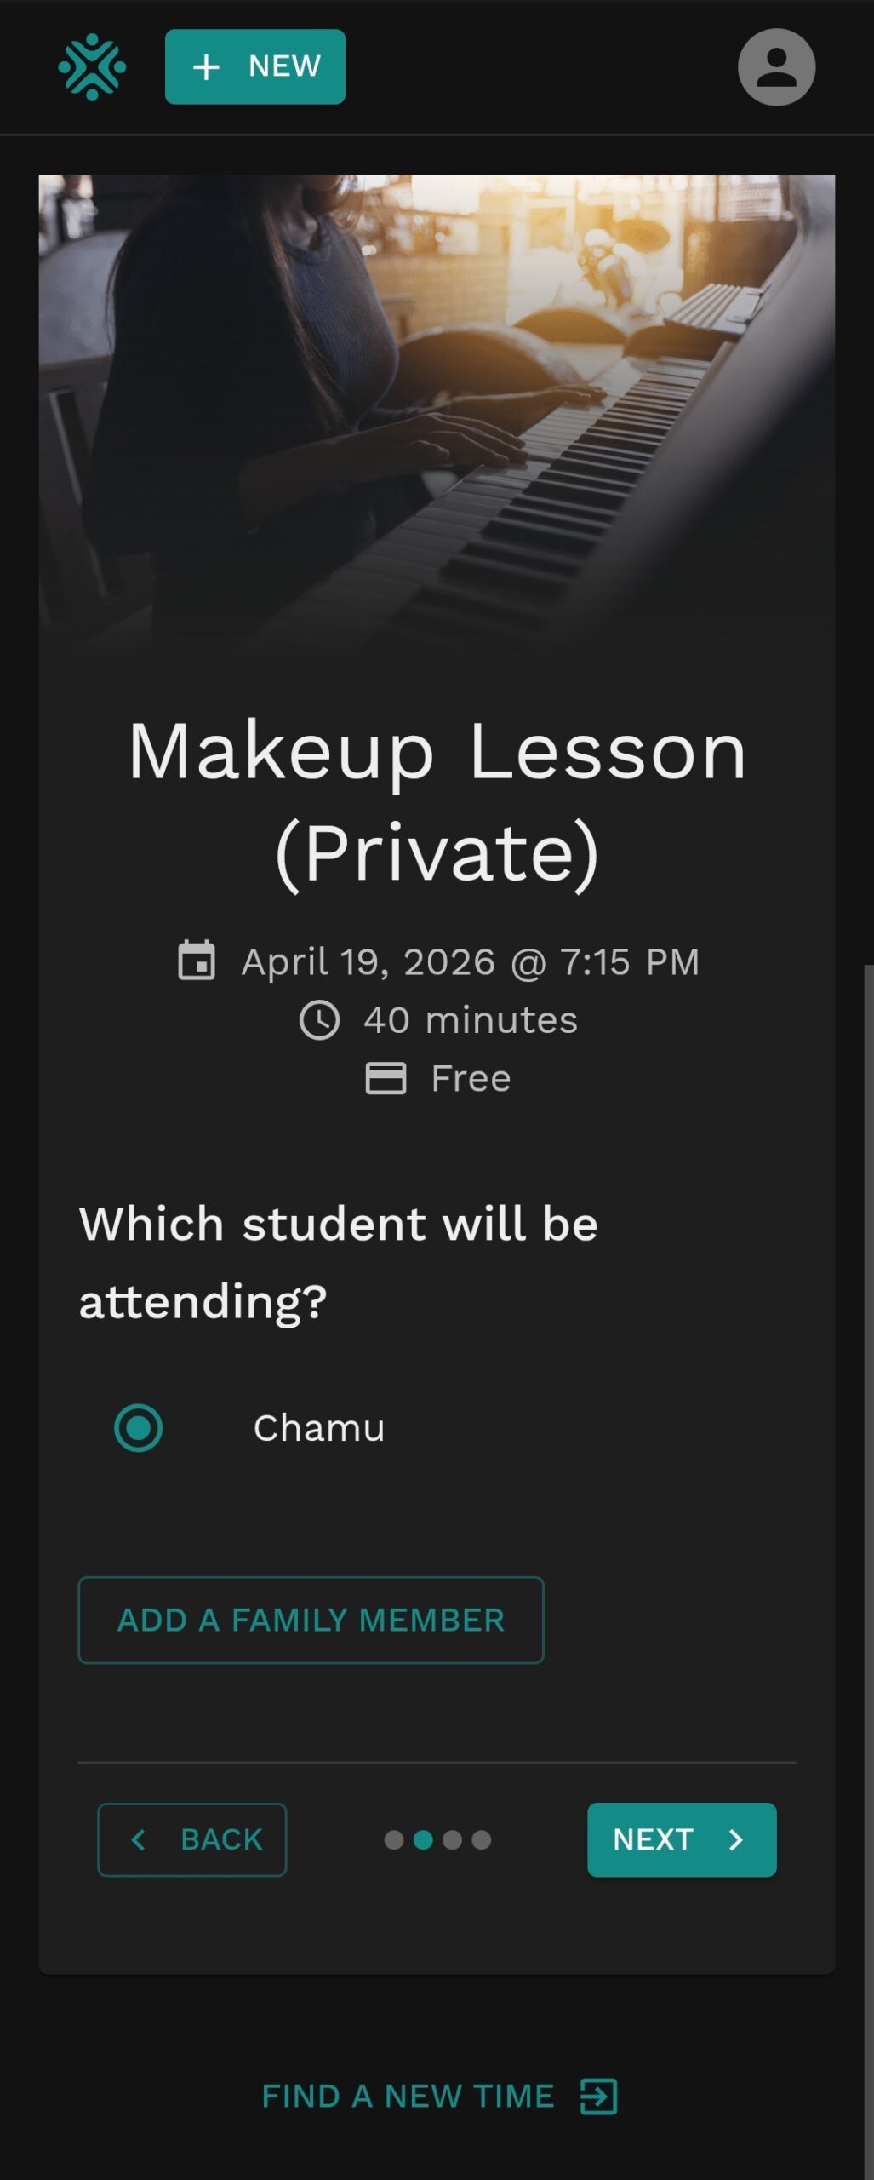Click the left chevron in the BACK button

pos(138,1839)
